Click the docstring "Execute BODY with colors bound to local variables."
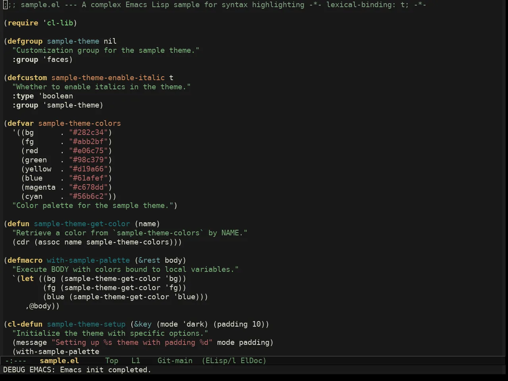Viewport: 508px width, 381px height. [125, 269]
